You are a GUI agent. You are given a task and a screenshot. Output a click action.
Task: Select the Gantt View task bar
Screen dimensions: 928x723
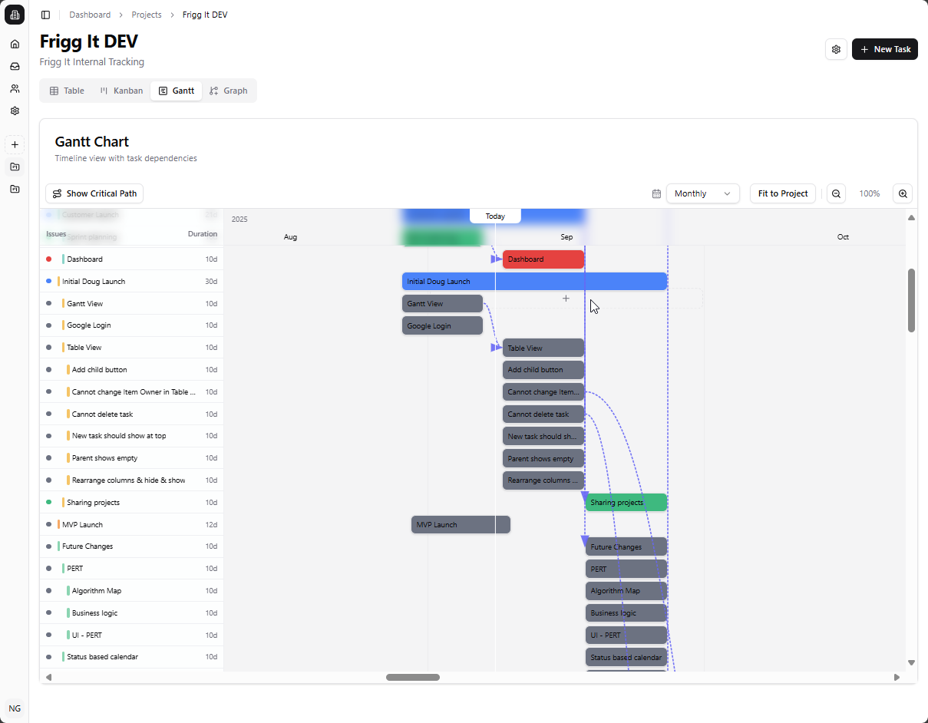[442, 304]
